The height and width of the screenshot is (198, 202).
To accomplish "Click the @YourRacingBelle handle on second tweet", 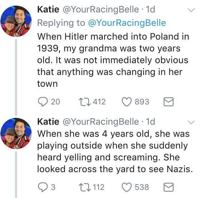I will [x=100, y=122].
